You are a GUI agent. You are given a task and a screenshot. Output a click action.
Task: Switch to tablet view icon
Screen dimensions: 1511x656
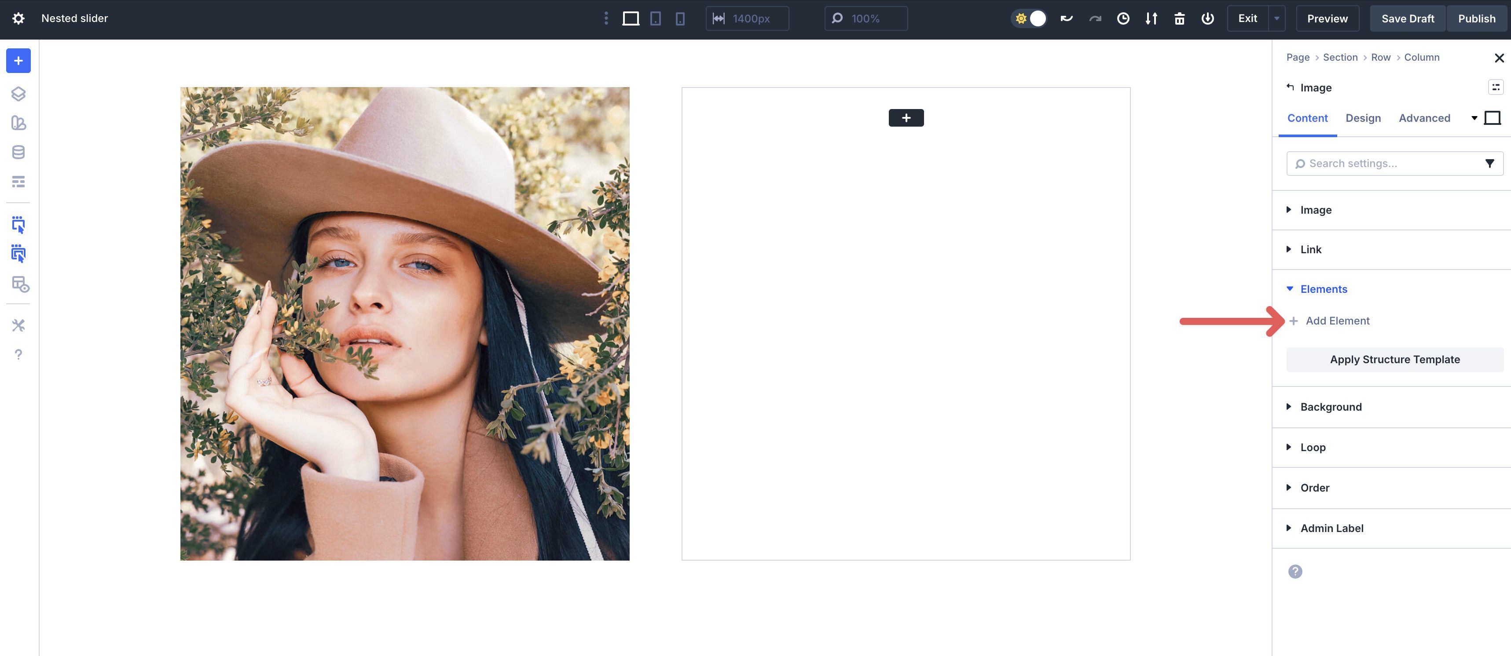(x=655, y=18)
